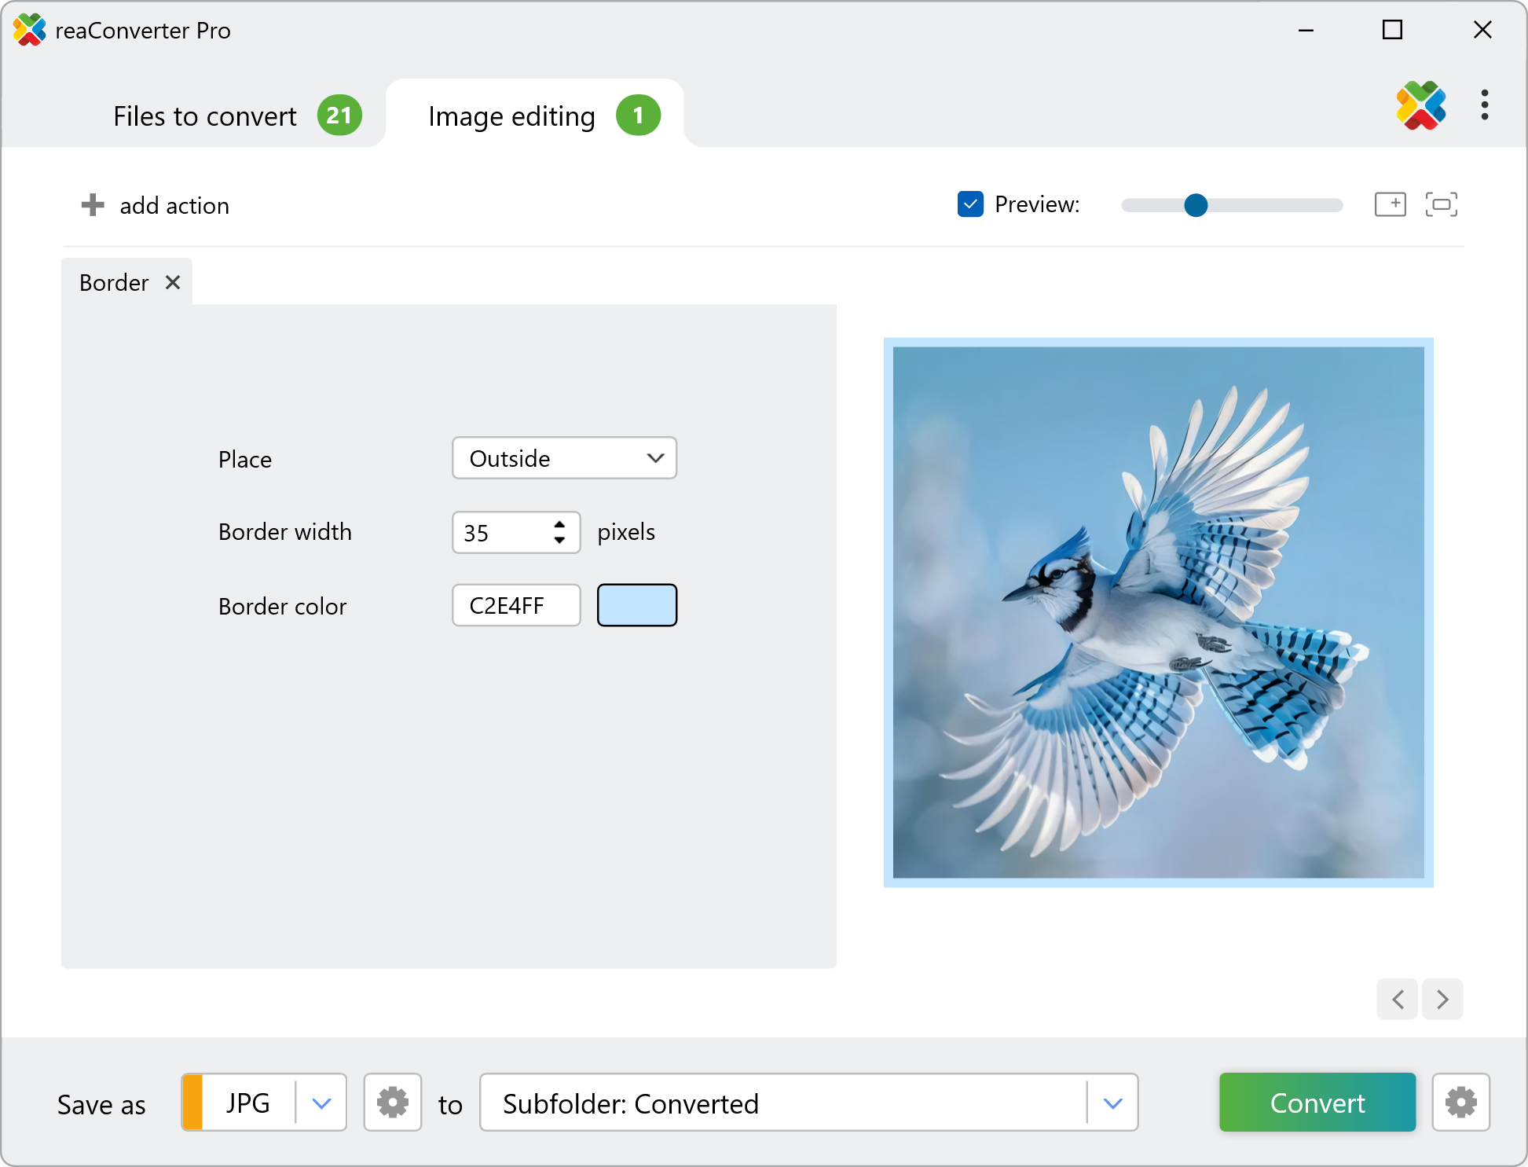Decrease border width with down arrow
Image resolution: width=1528 pixels, height=1167 pixels.
(559, 541)
